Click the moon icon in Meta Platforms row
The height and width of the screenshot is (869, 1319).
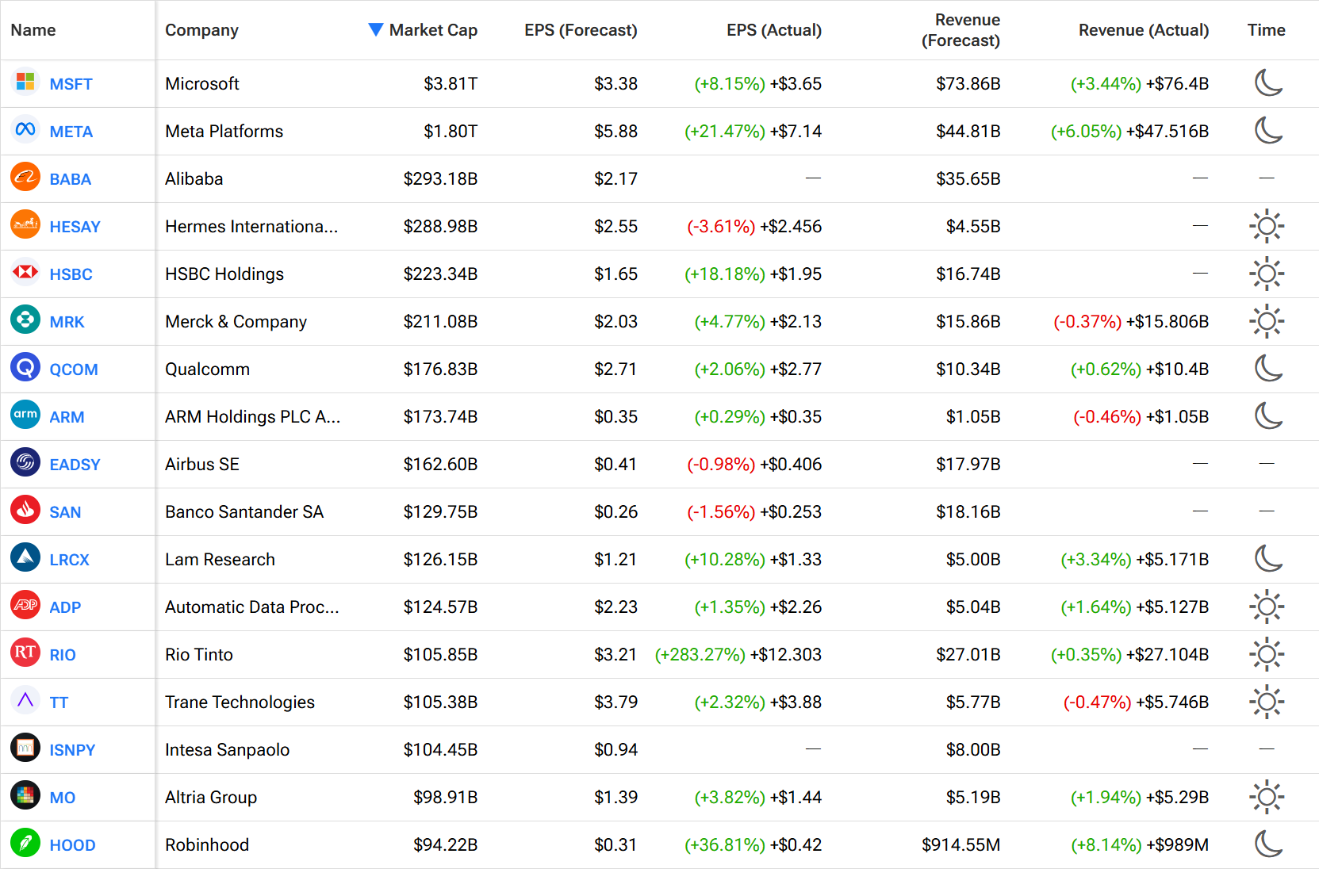pyautogui.click(x=1267, y=130)
